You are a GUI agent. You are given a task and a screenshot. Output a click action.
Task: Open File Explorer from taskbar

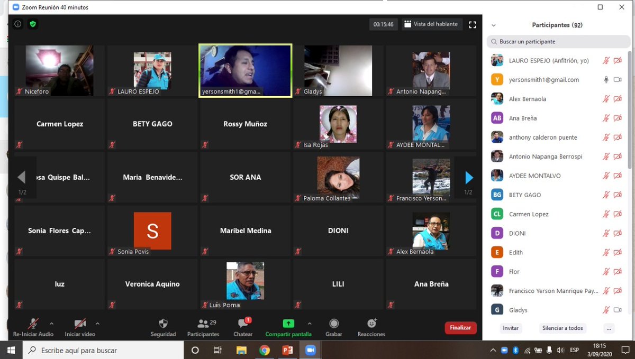coord(241,350)
